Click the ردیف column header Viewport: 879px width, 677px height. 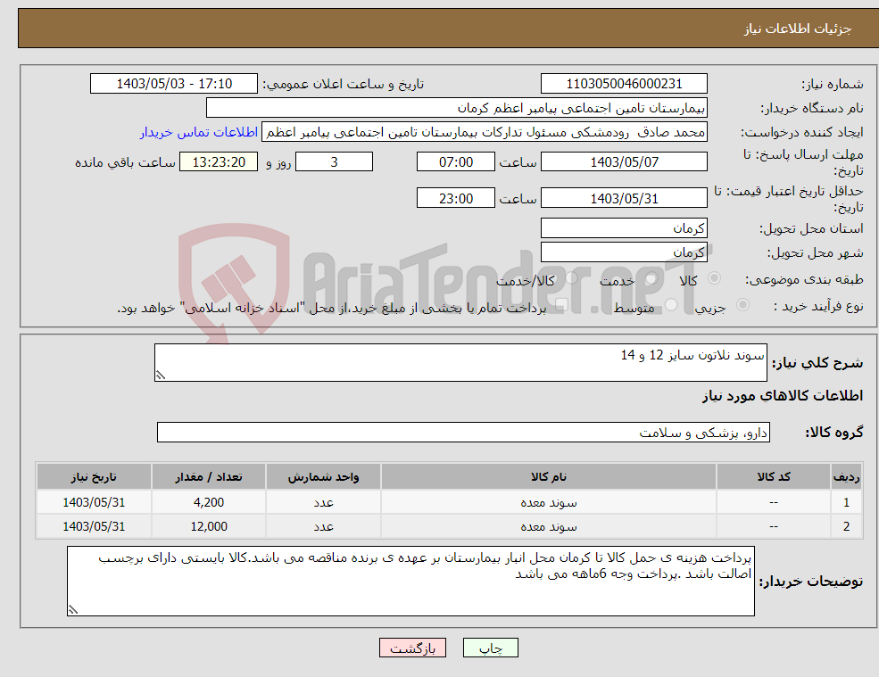click(x=847, y=476)
